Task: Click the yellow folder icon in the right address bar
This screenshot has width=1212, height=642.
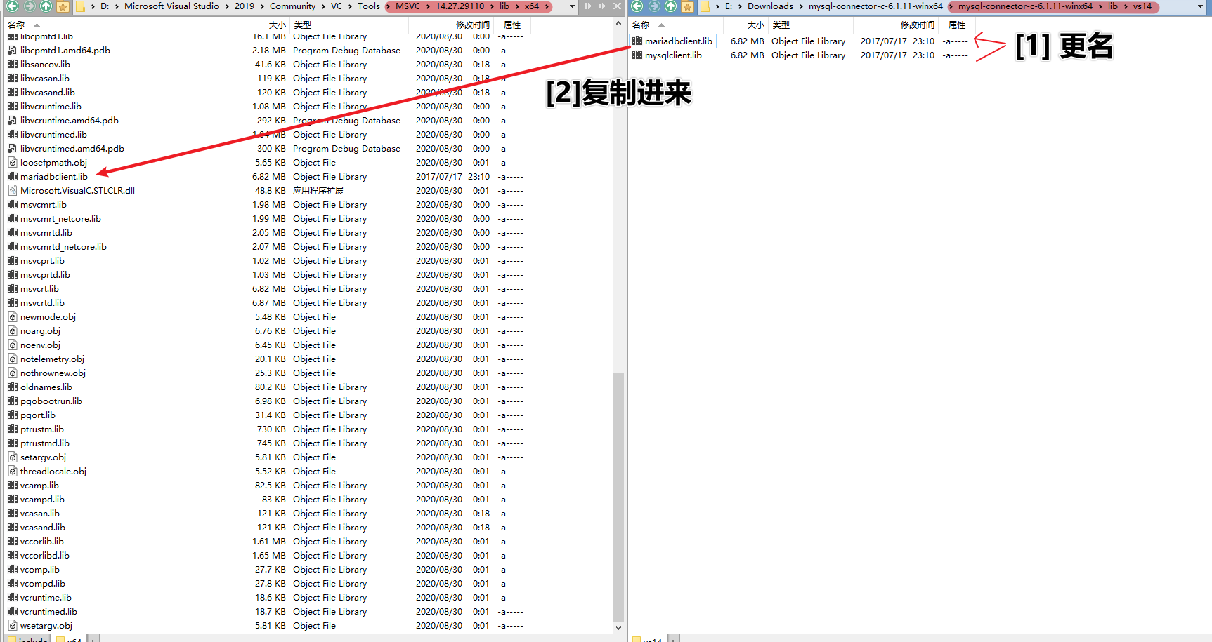Action: pyautogui.click(x=705, y=6)
